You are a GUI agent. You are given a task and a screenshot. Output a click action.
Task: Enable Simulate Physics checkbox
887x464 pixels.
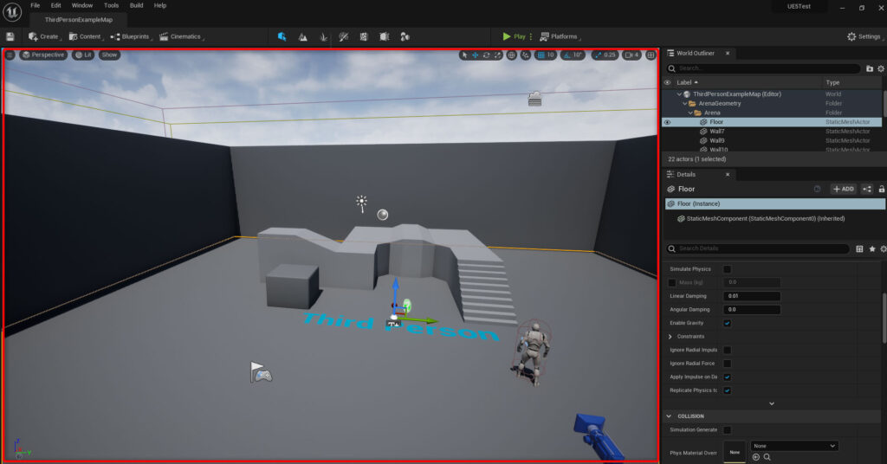pos(728,269)
